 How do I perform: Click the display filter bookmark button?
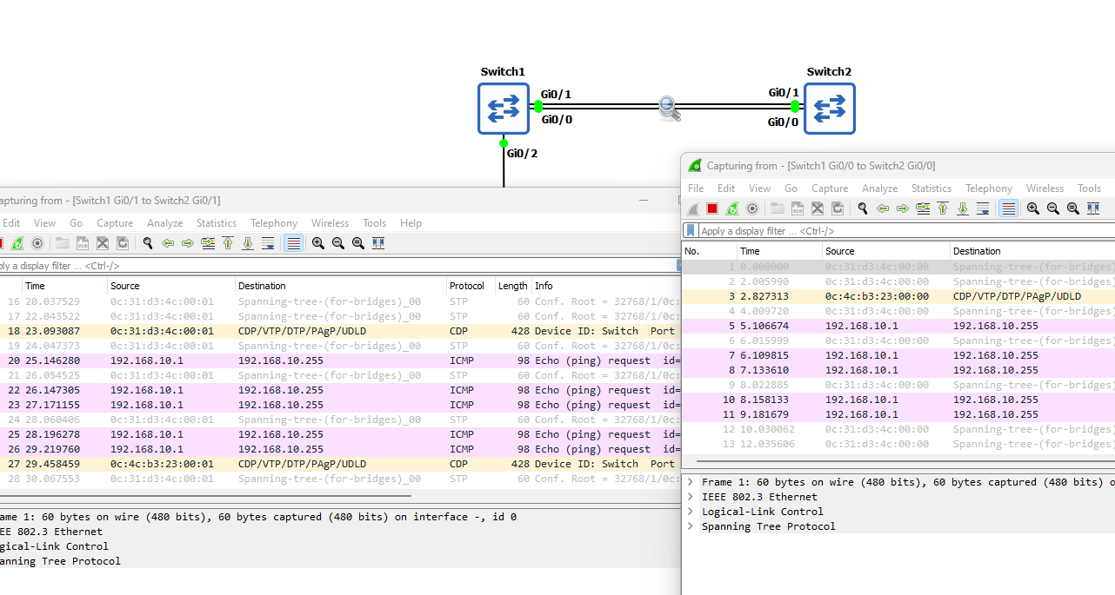(691, 231)
